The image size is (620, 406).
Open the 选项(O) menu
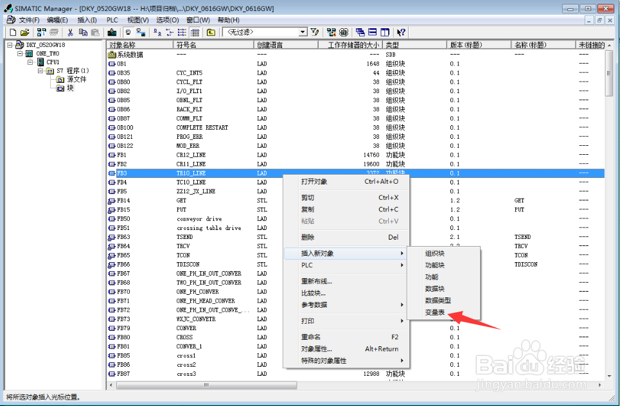(x=167, y=20)
